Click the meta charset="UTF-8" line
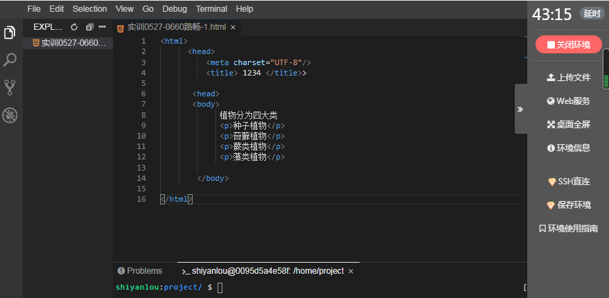The image size is (609, 298). coord(258,62)
